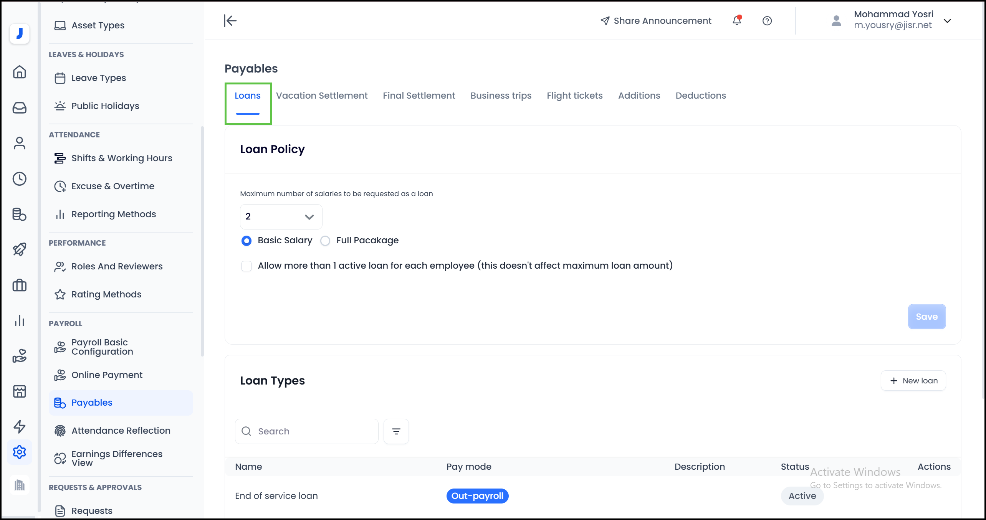Click the loan types Search field
The image size is (986, 520).
[311, 431]
